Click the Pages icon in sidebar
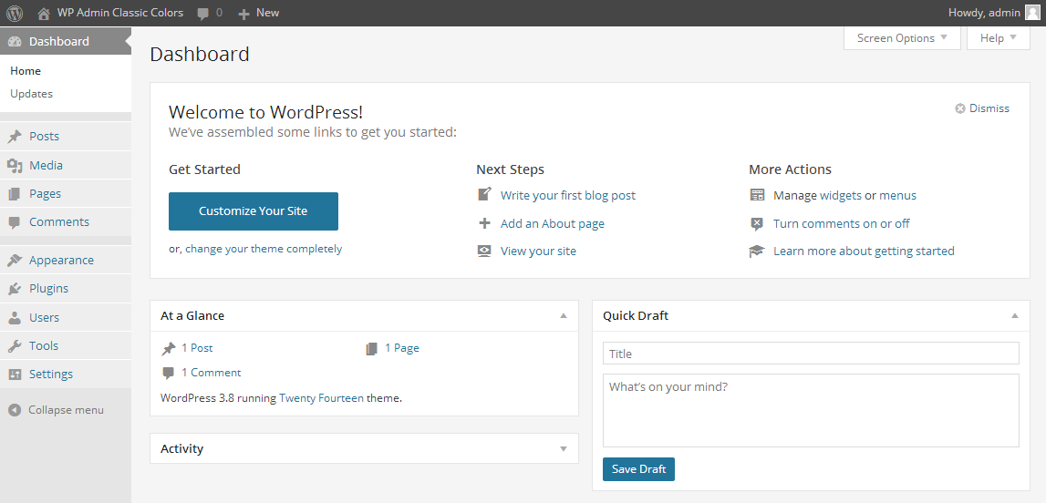Screen dimensions: 1046x503 click(x=15, y=194)
